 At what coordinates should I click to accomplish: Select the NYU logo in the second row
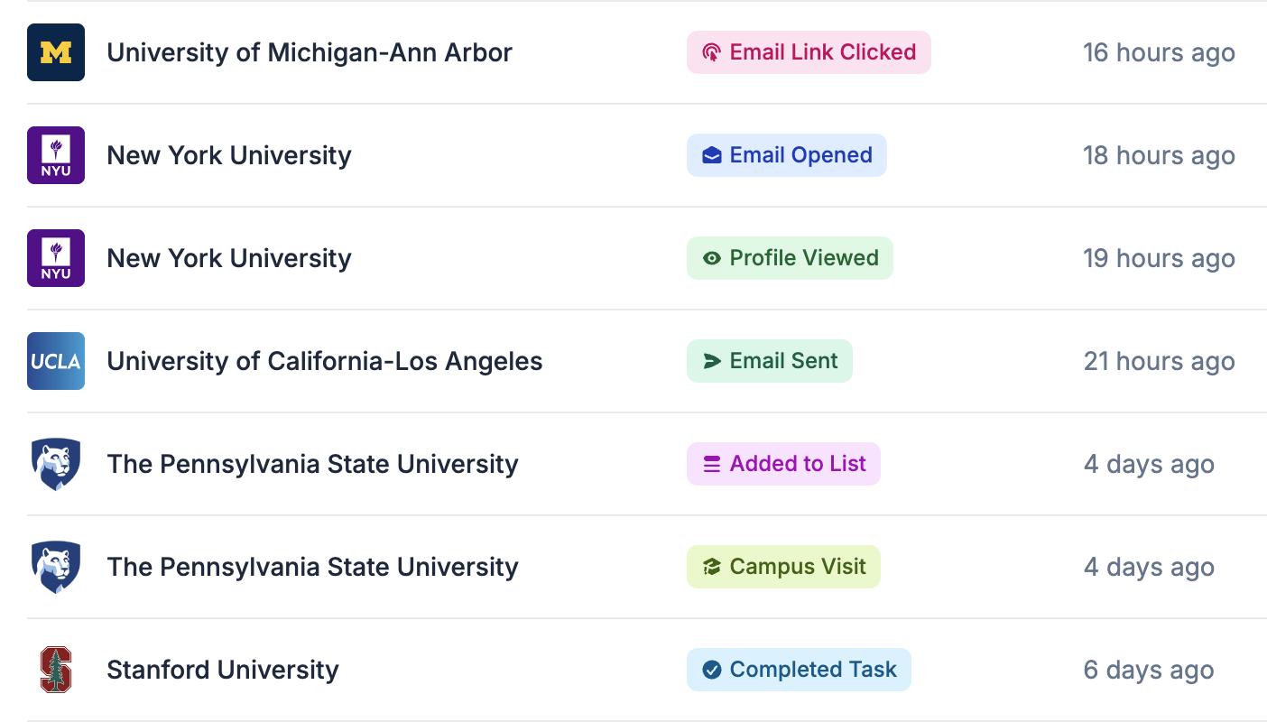coord(56,155)
